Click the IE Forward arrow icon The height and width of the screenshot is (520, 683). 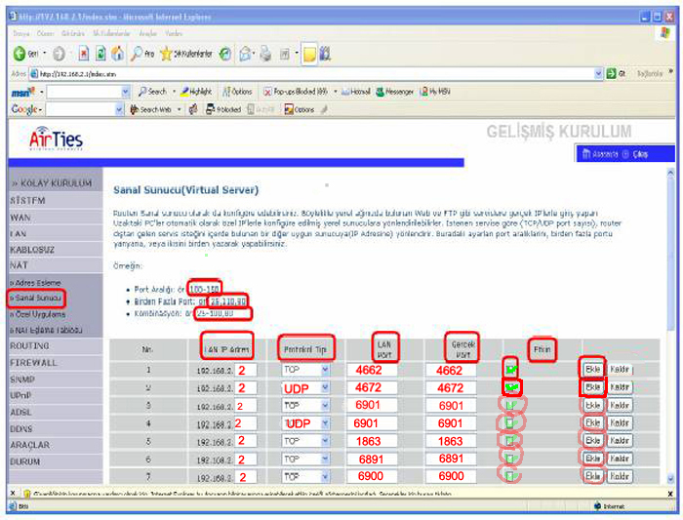[x=59, y=54]
